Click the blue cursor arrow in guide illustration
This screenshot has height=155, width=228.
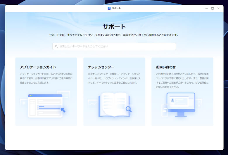pos(63,110)
